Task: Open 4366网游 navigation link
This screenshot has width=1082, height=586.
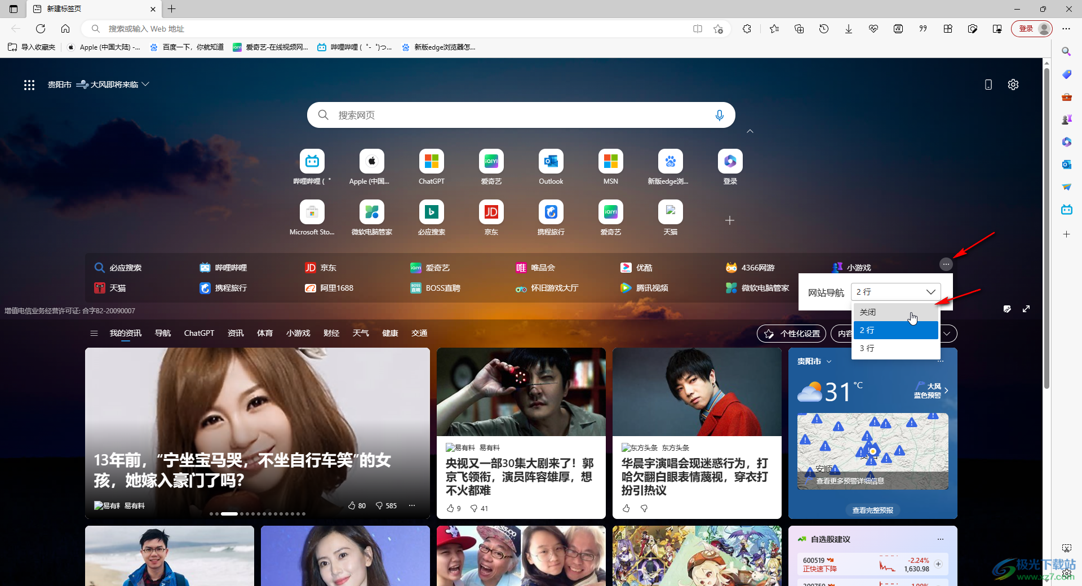Action: point(750,268)
